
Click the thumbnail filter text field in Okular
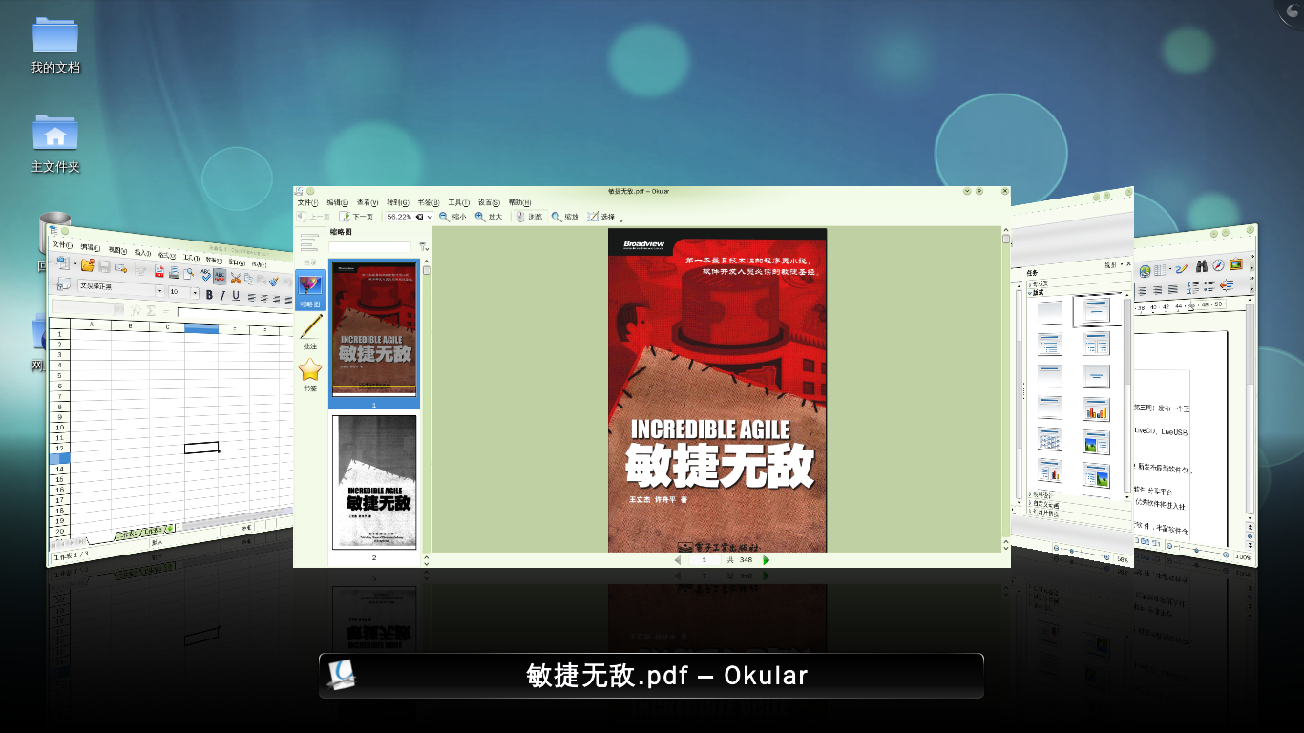coord(370,247)
